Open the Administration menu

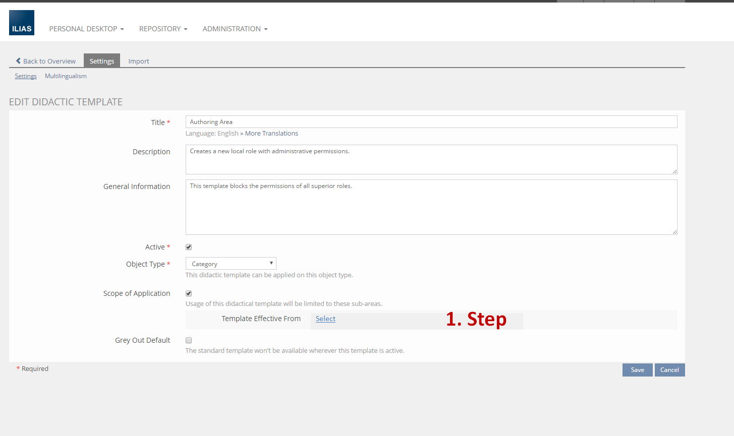tap(235, 29)
